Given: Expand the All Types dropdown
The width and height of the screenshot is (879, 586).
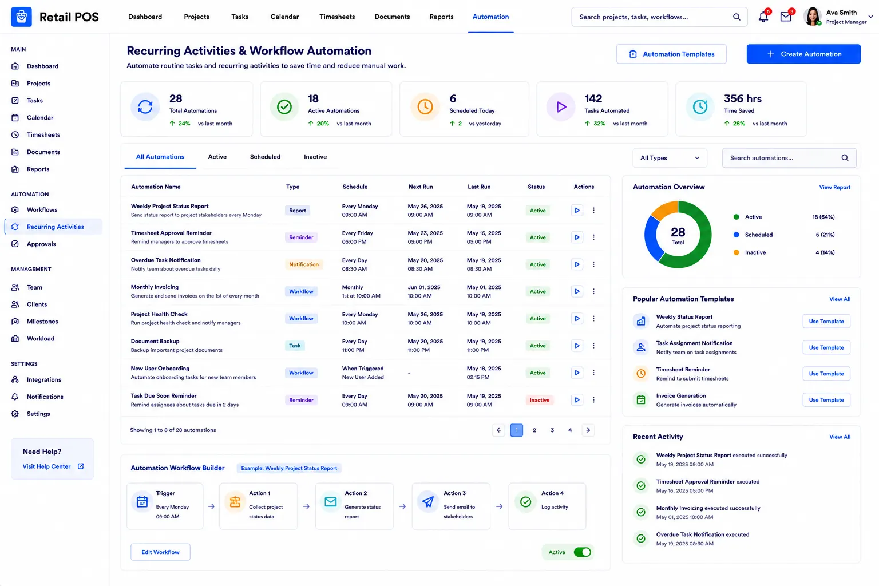Looking at the screenshot, I should pyautogui.click(x=670, y=158).
